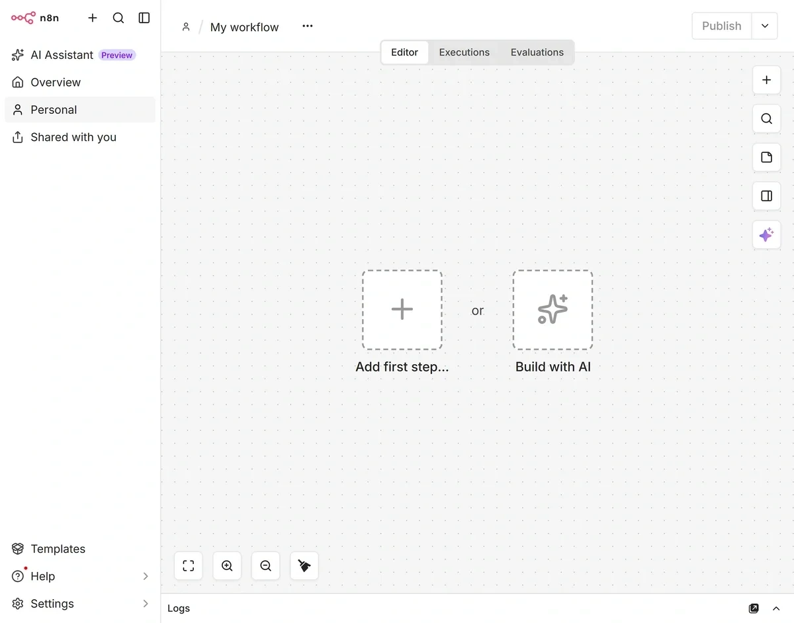
Task: Expand the Help menu
Action: (80, 576)
